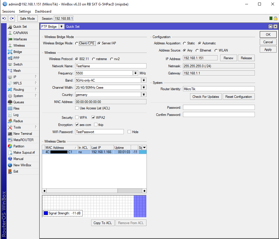The width and height of the screenshot is (279, 239).
Task: Open the Settings menu
Action: click(25, 11)
